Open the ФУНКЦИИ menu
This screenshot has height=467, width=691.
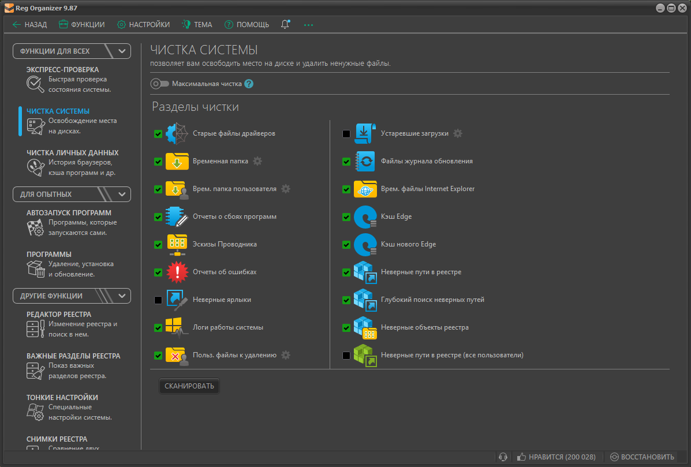81,25
